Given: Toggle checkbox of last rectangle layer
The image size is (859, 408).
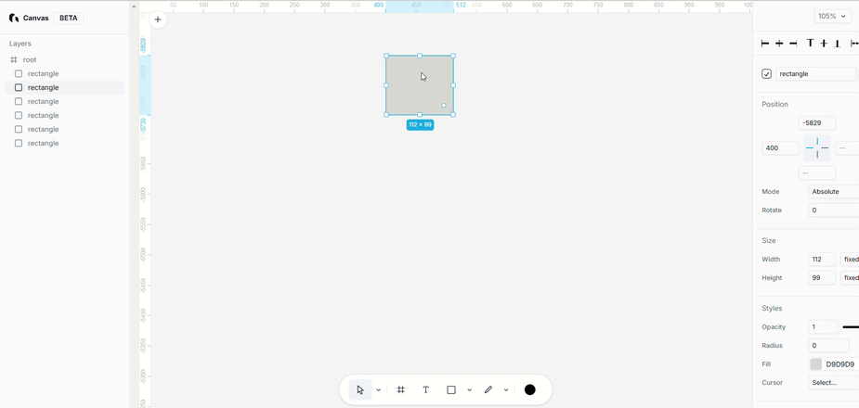Looking at the screenshot, I should [x=19, y=144].
